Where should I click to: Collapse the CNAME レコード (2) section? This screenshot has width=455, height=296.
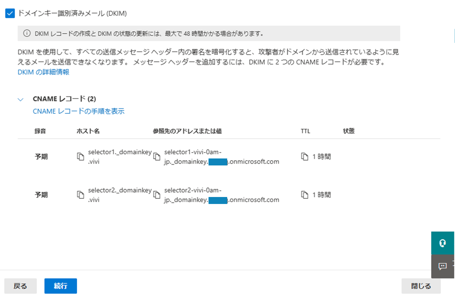click(x=21, y=99)
